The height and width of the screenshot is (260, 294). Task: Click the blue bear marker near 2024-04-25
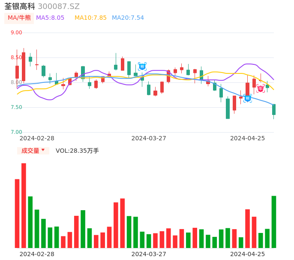tap(247, 98)
